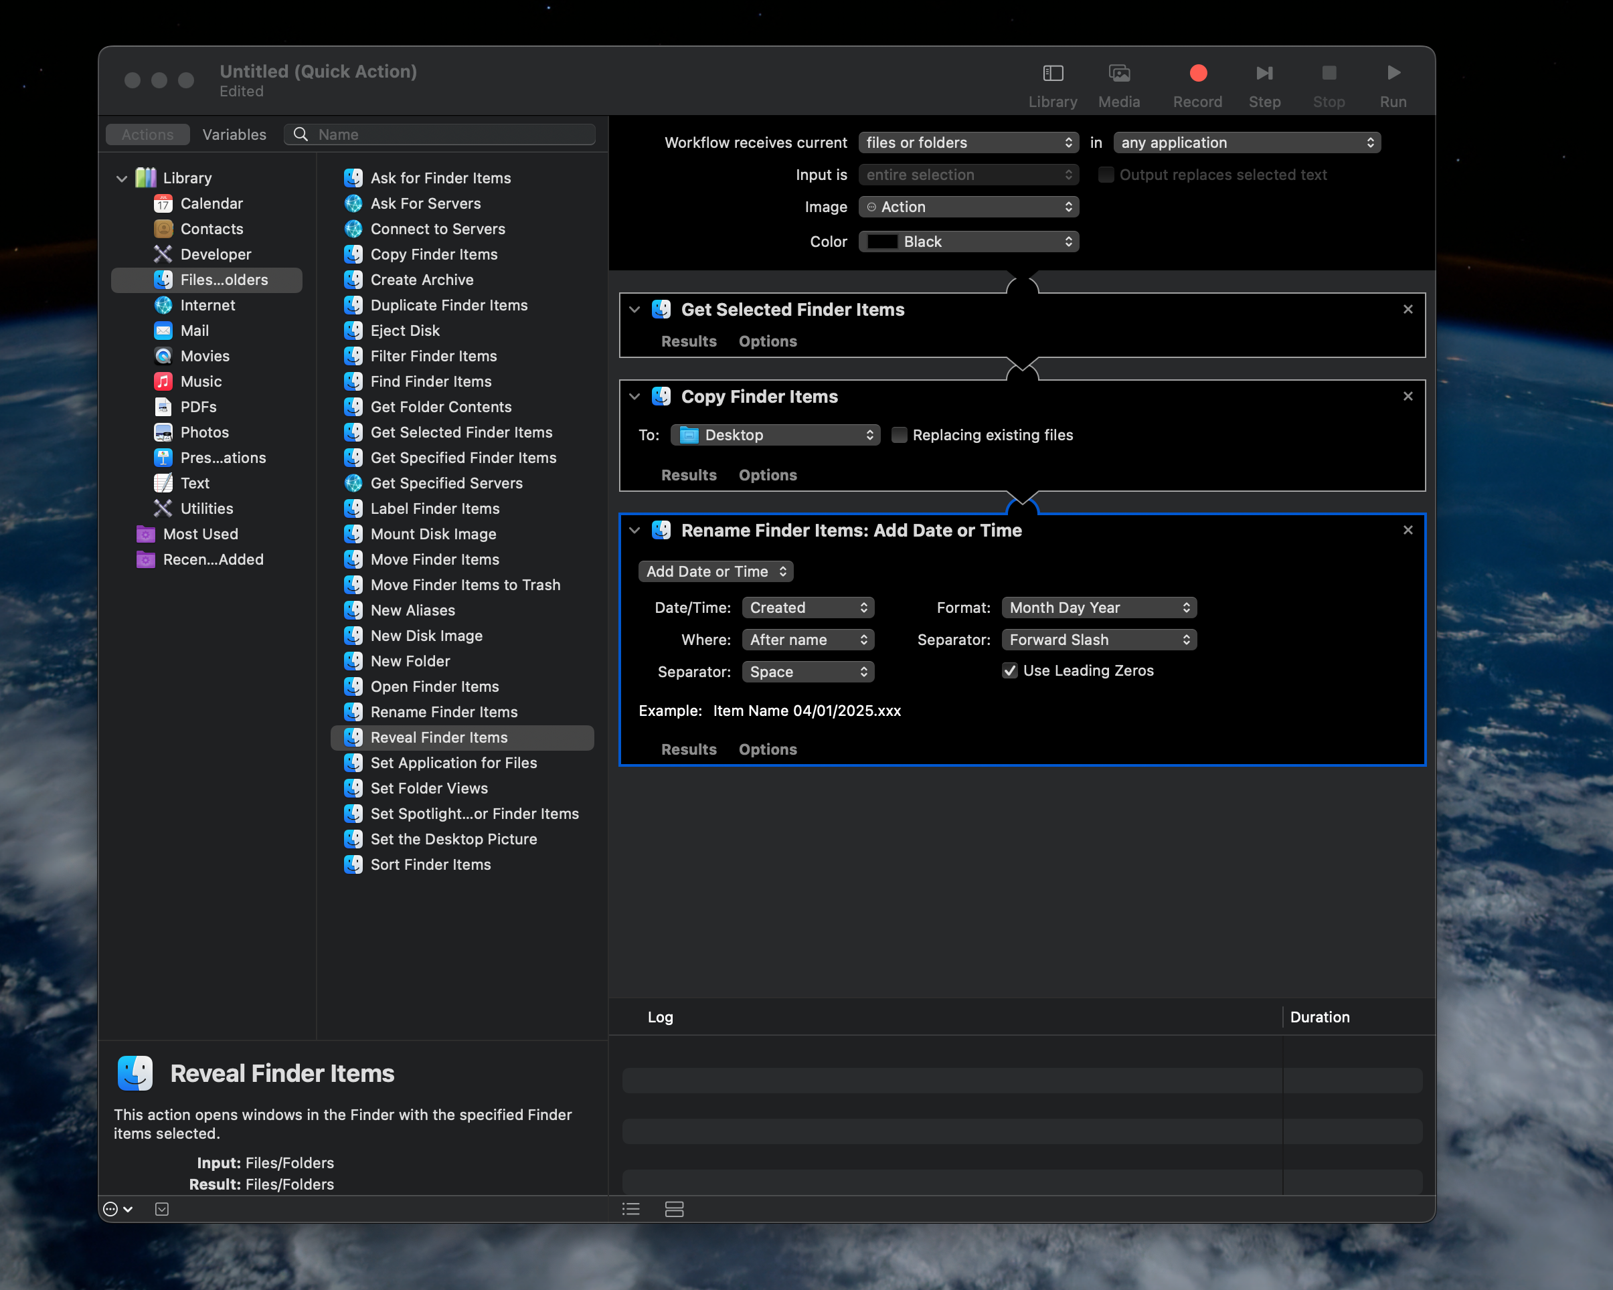Click the Library toolbar icon

1052,74
